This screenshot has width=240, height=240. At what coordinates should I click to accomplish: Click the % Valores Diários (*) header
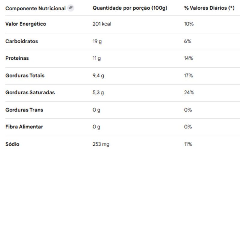pyautogui.click(x=209, y=8)
